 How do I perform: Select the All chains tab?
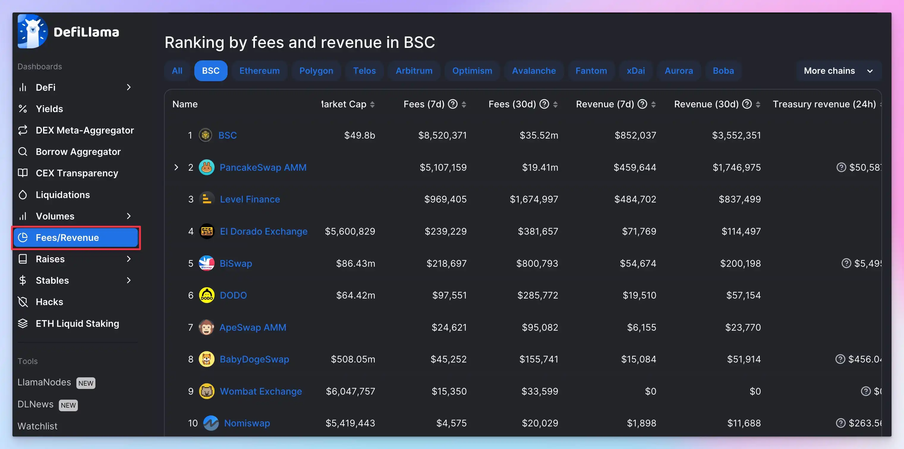pos(177,70)
